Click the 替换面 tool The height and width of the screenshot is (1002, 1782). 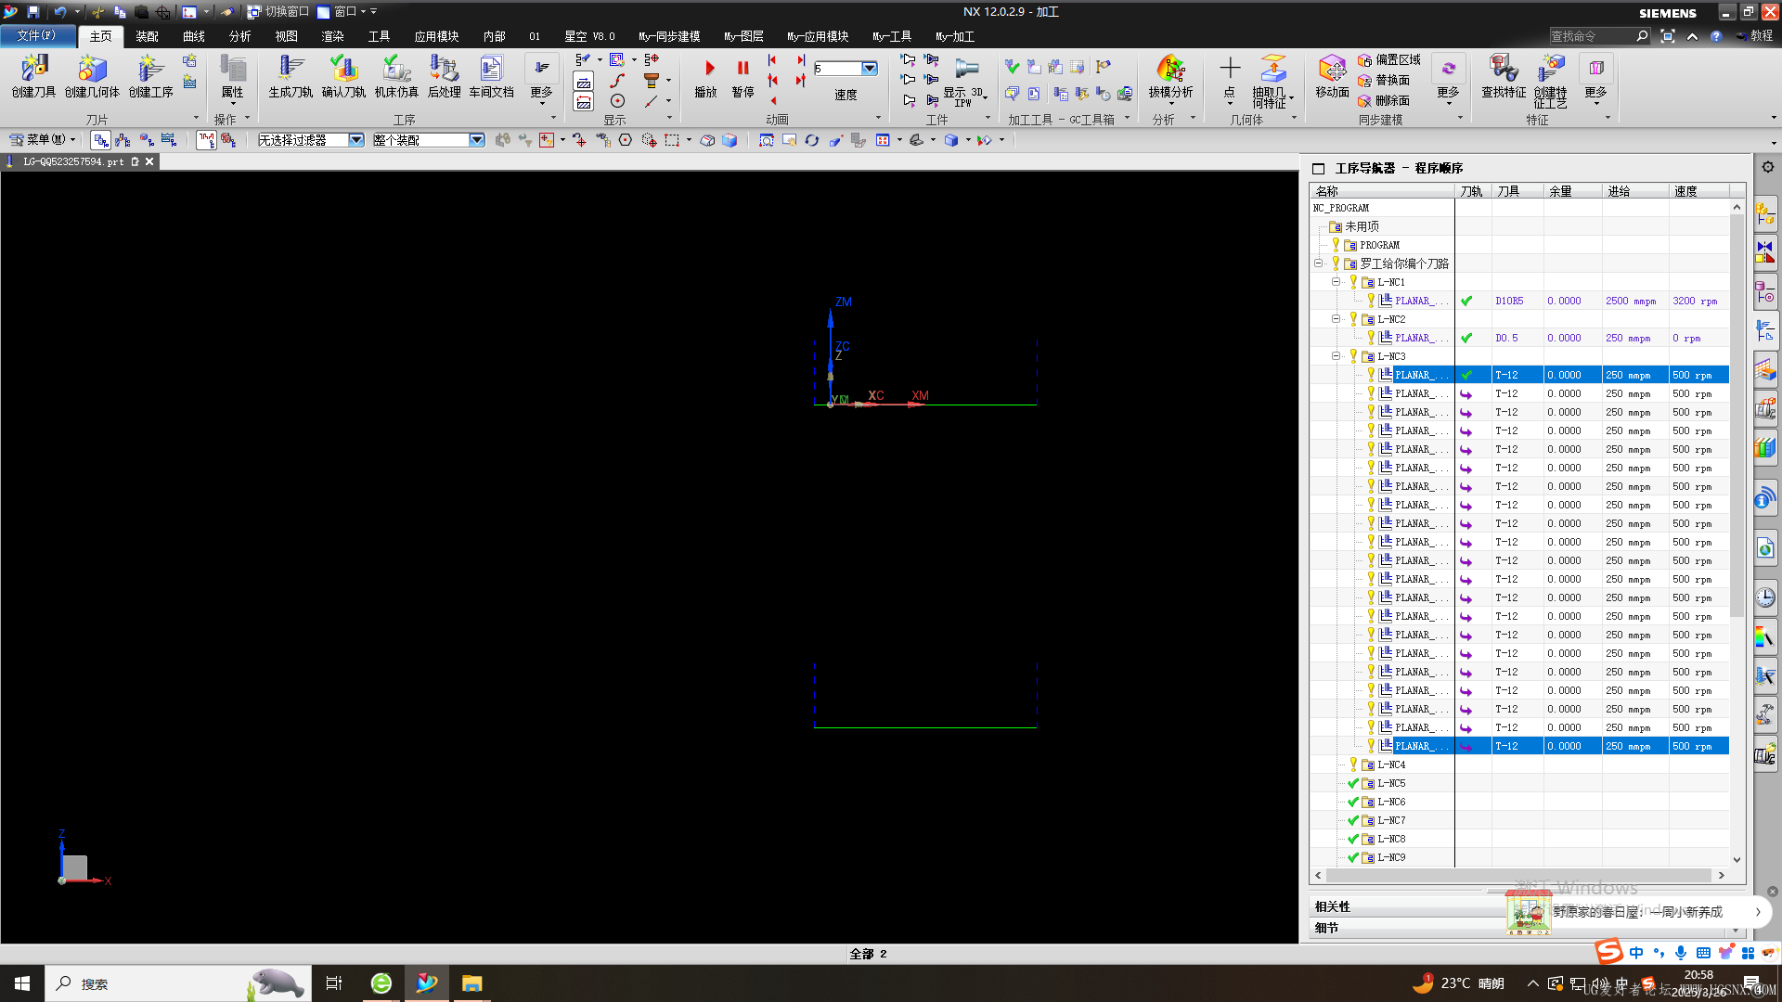pyautogui.click(x=1384, y=80)
